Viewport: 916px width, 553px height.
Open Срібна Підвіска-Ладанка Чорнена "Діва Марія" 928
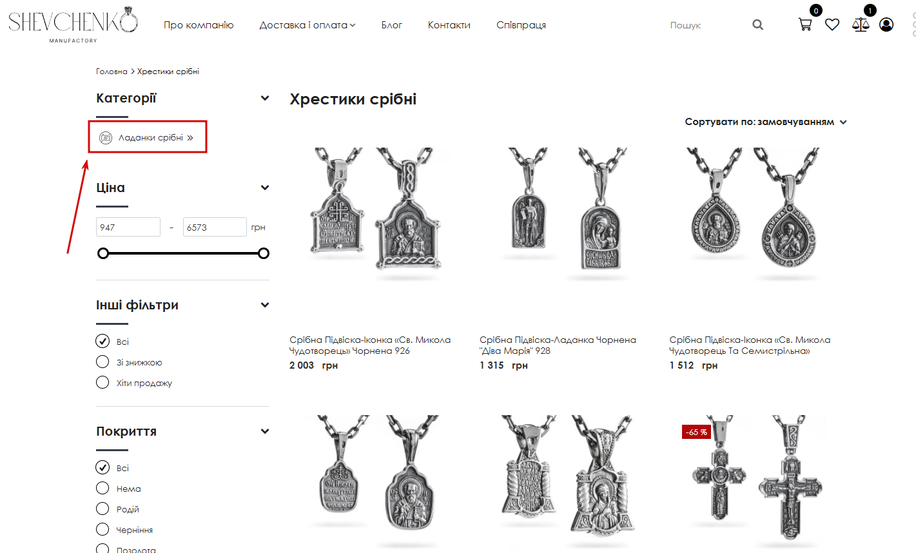click(558, 345)
